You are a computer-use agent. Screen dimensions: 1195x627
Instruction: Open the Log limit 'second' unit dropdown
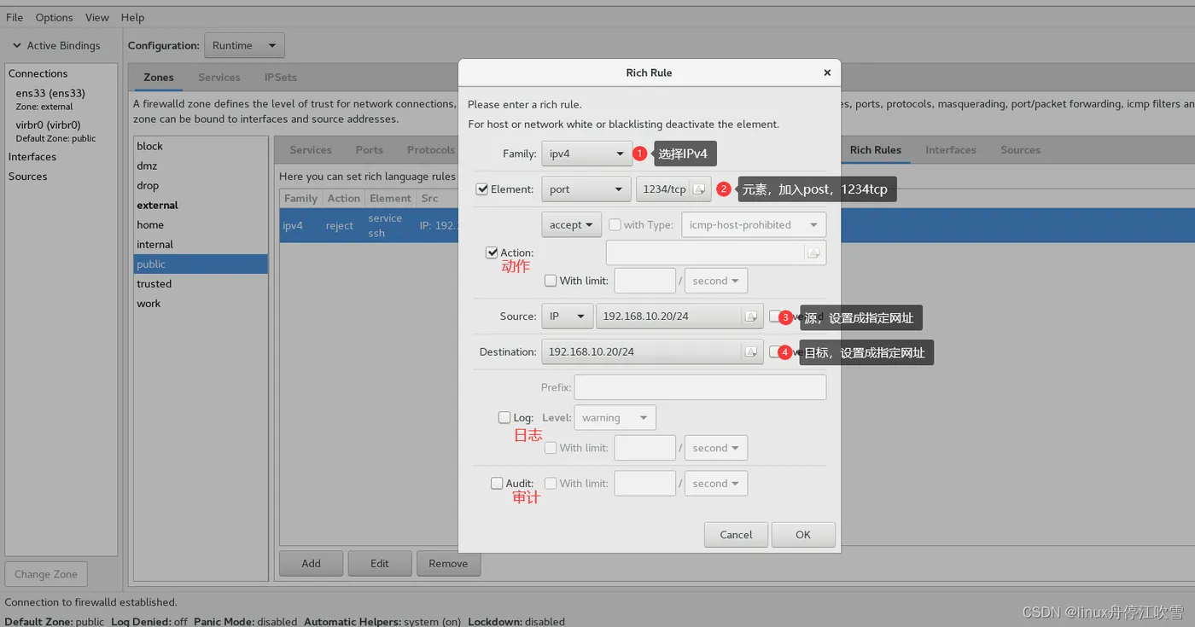[716, 448]
